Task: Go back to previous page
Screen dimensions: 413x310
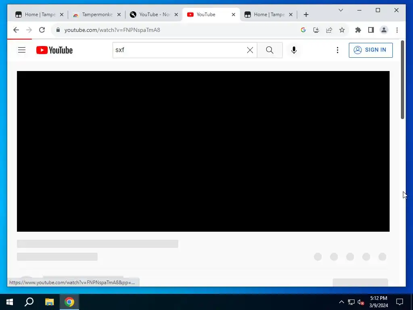Action: 16,30
